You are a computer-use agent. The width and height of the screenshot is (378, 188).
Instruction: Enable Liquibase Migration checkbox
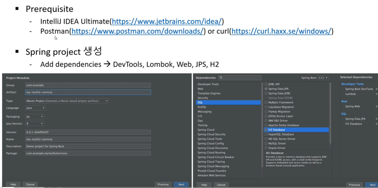click(266, 107)
